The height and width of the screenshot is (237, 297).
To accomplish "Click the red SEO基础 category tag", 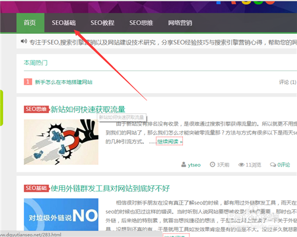I will (x=36, y=188).
